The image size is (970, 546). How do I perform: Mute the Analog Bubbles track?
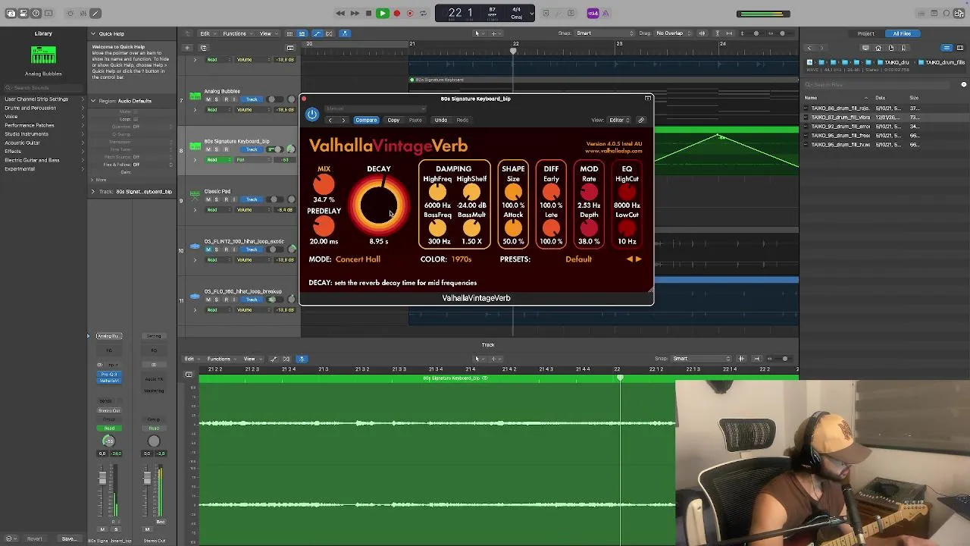coord(208,99)
